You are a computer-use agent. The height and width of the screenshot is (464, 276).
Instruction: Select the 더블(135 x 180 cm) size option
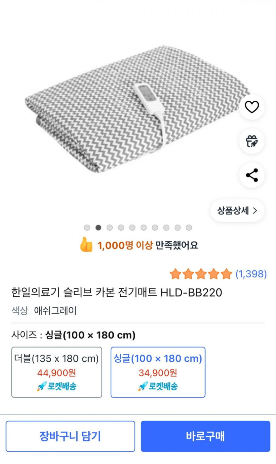coord(57,372)
